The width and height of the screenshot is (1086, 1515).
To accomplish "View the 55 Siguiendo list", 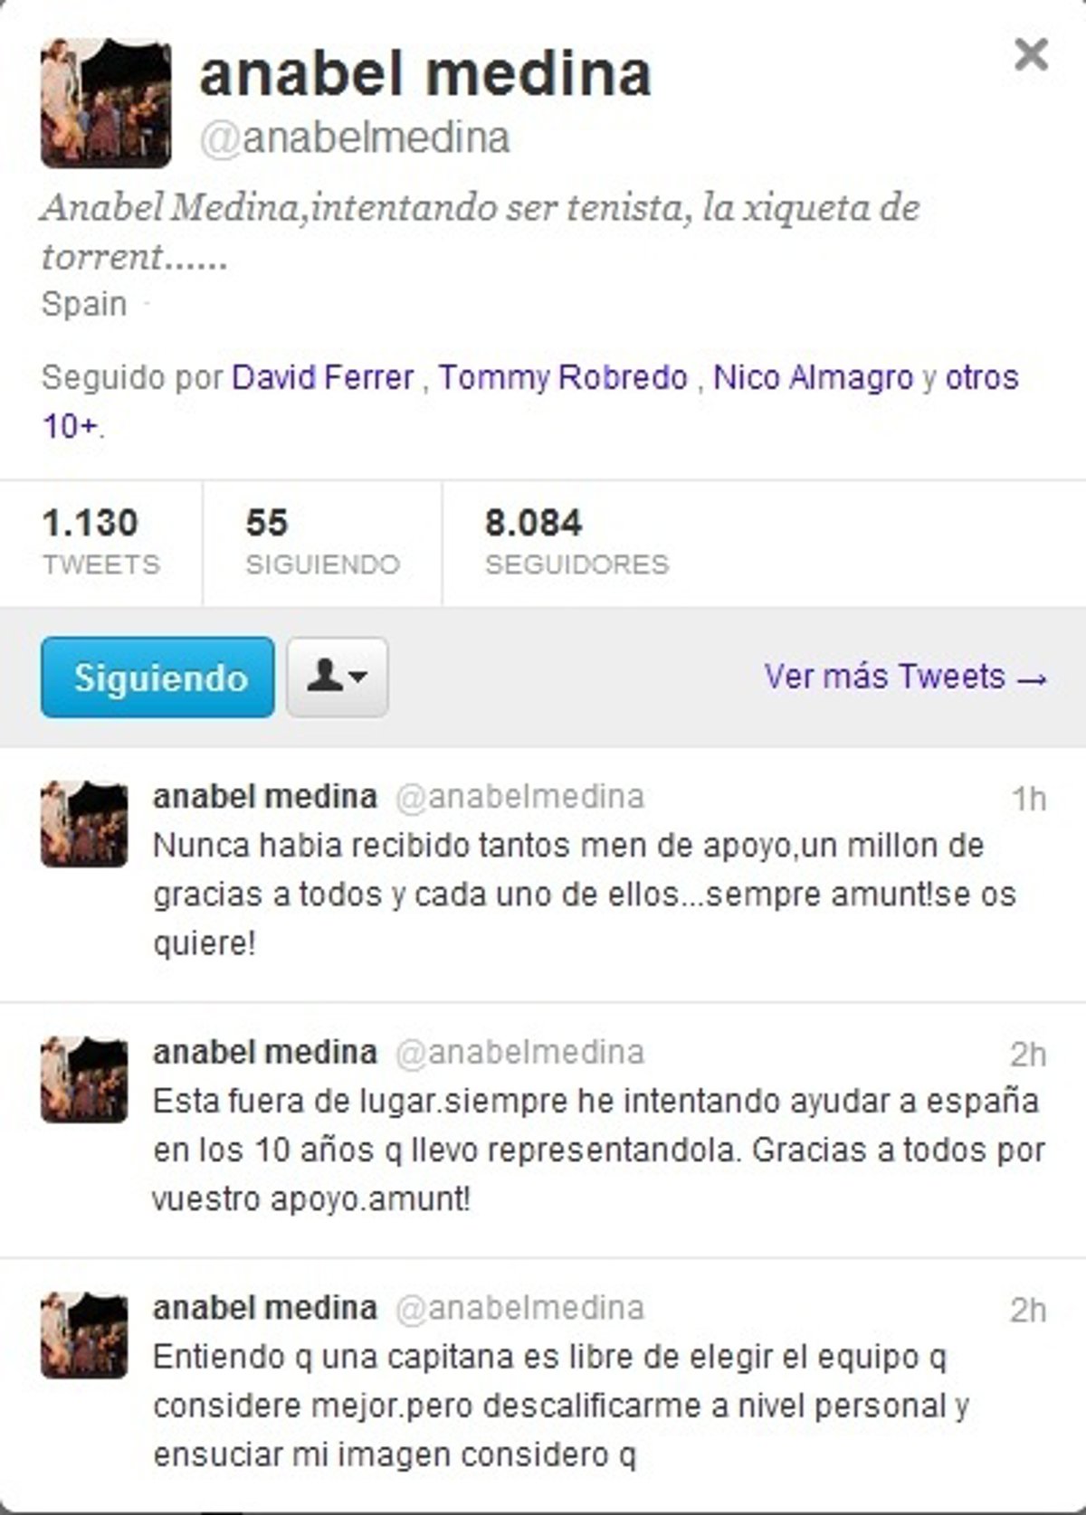I will (x=322, y=542).
